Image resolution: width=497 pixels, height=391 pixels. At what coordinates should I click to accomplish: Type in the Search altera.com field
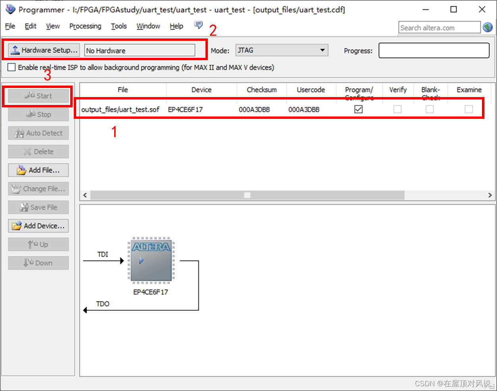pos(438,27)
